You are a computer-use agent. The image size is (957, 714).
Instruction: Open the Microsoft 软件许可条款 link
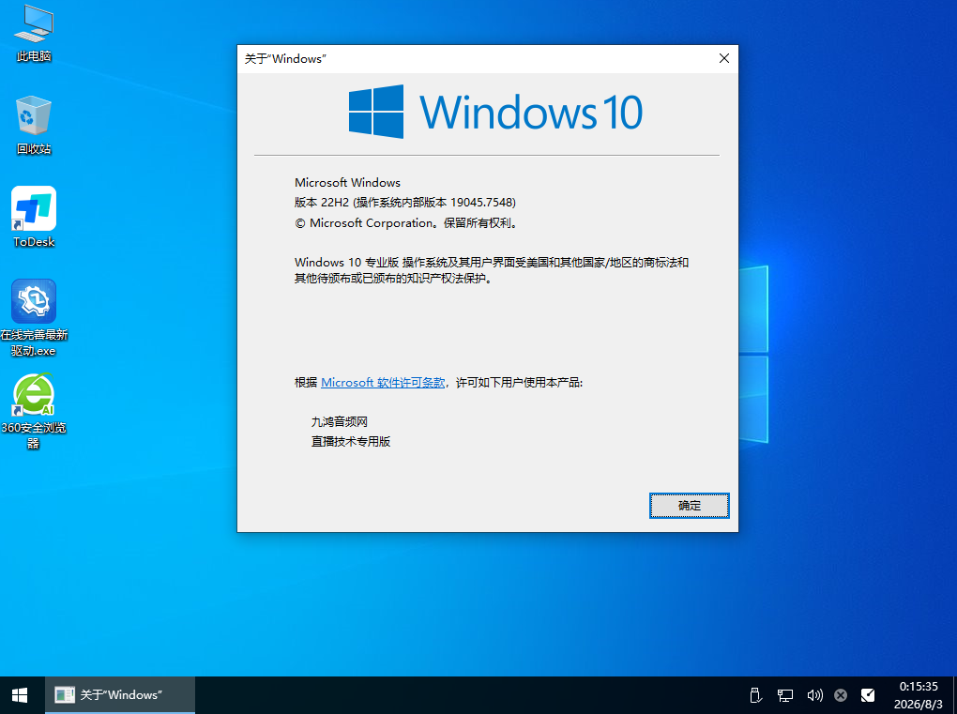click(x=383, y=383)
